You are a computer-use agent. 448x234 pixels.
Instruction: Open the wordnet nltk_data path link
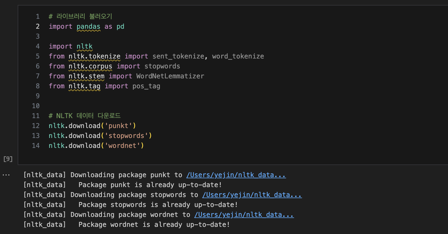244,215
